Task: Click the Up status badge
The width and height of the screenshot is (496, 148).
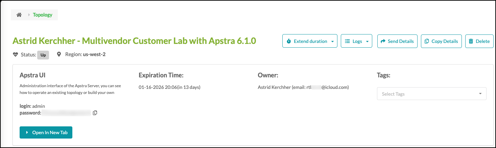Action: 43,55
